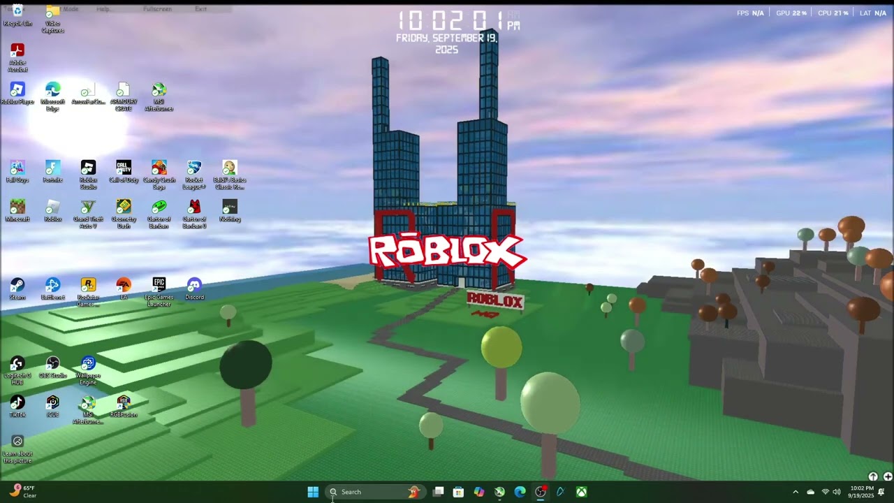Click the plus circle icon above the tray
894x503 pixels.
pyautogui.click(x=888, y=476)
